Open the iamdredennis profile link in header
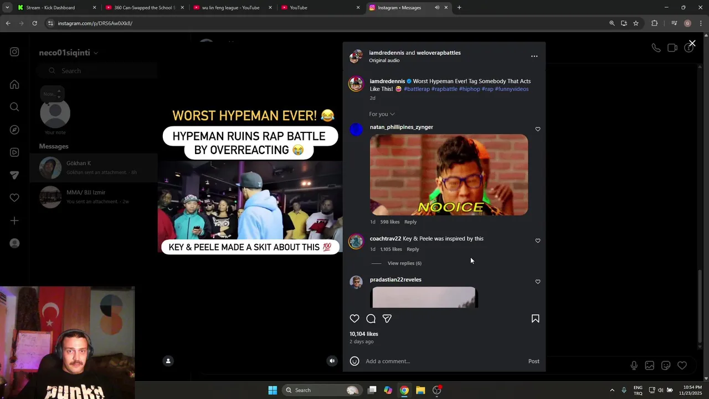The height and width of the screenshot is (399, 709). click(x=387, y=53)
